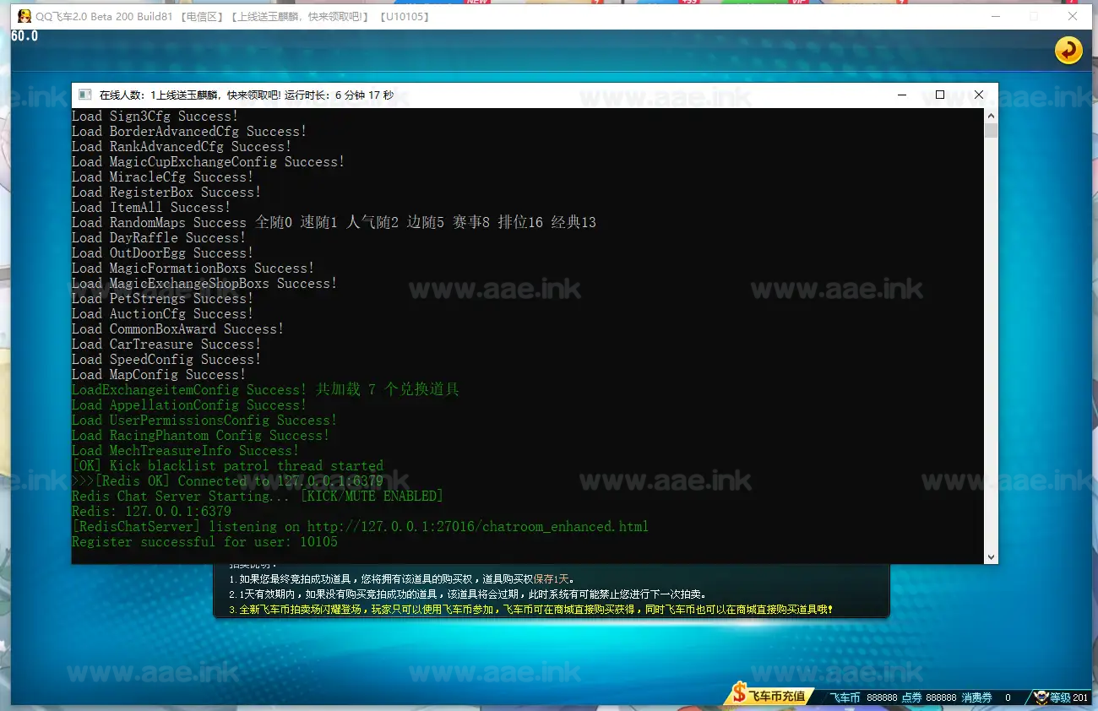Click the line 'Load UserPermissionsConfig Success!'
The image size is (1098, 711).
pyautogui.click(x=204, y=421)
